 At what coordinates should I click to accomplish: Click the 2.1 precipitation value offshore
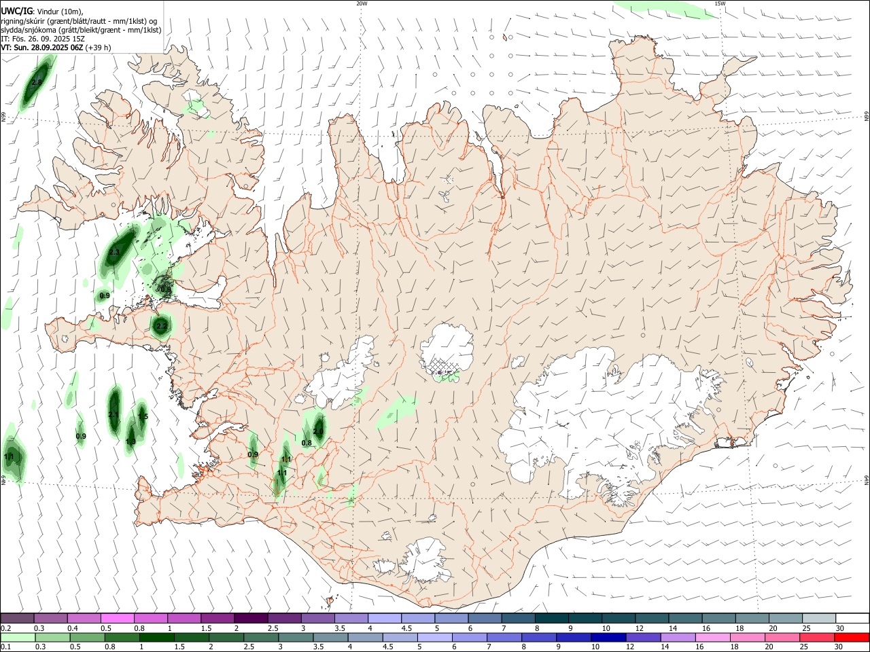tap(114, 414)
